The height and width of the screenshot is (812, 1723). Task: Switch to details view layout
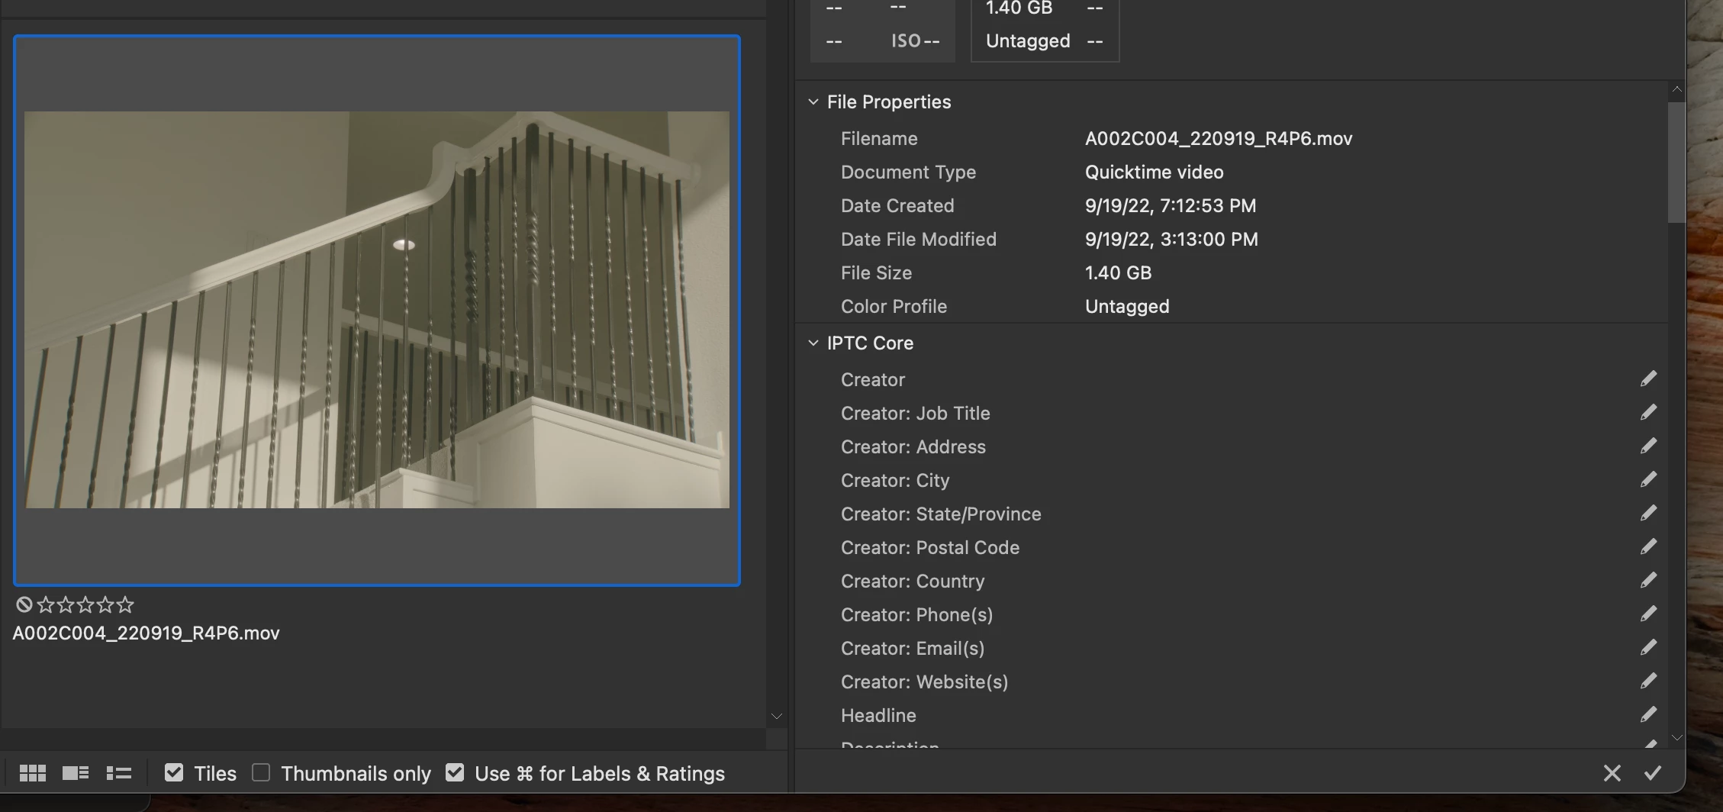coord(75,773)
